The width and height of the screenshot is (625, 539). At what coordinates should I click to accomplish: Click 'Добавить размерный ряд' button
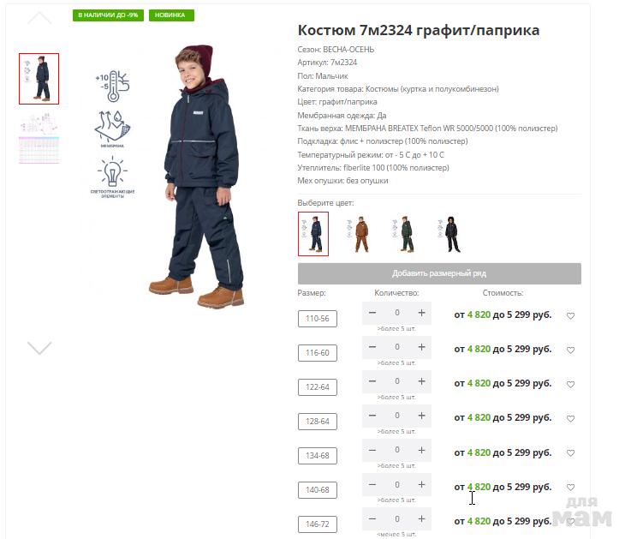(x=439, y=273)
